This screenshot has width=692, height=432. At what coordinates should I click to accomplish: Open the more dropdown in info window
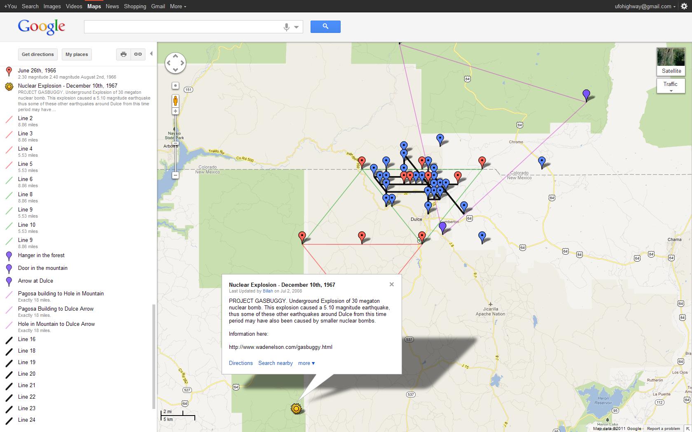point(306,363)
